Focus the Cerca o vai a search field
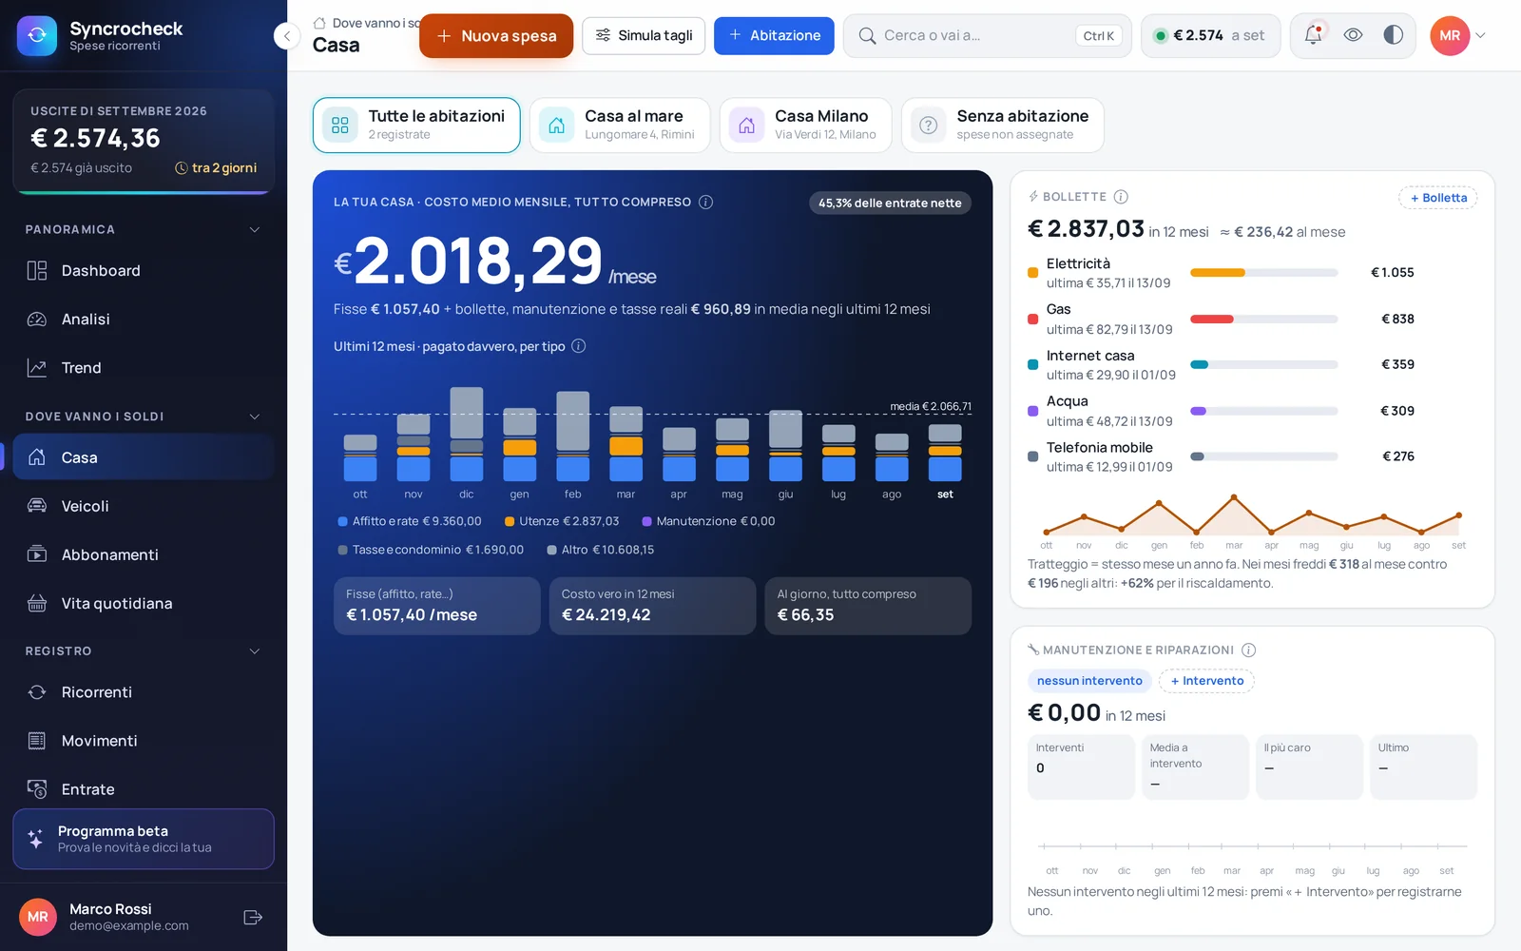 (x=987, y=35)
